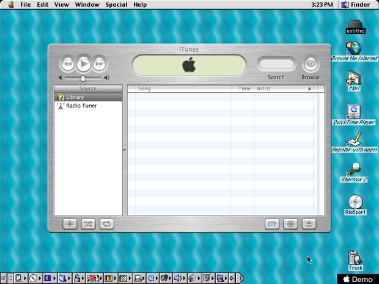The image size is (379, 284).
Task: Click the iTunes volume slider knob
Action: pos(83,78)
